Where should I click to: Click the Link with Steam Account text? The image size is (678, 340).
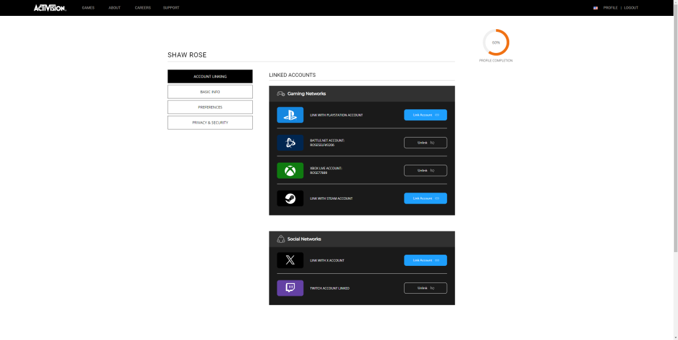point(331,198)
